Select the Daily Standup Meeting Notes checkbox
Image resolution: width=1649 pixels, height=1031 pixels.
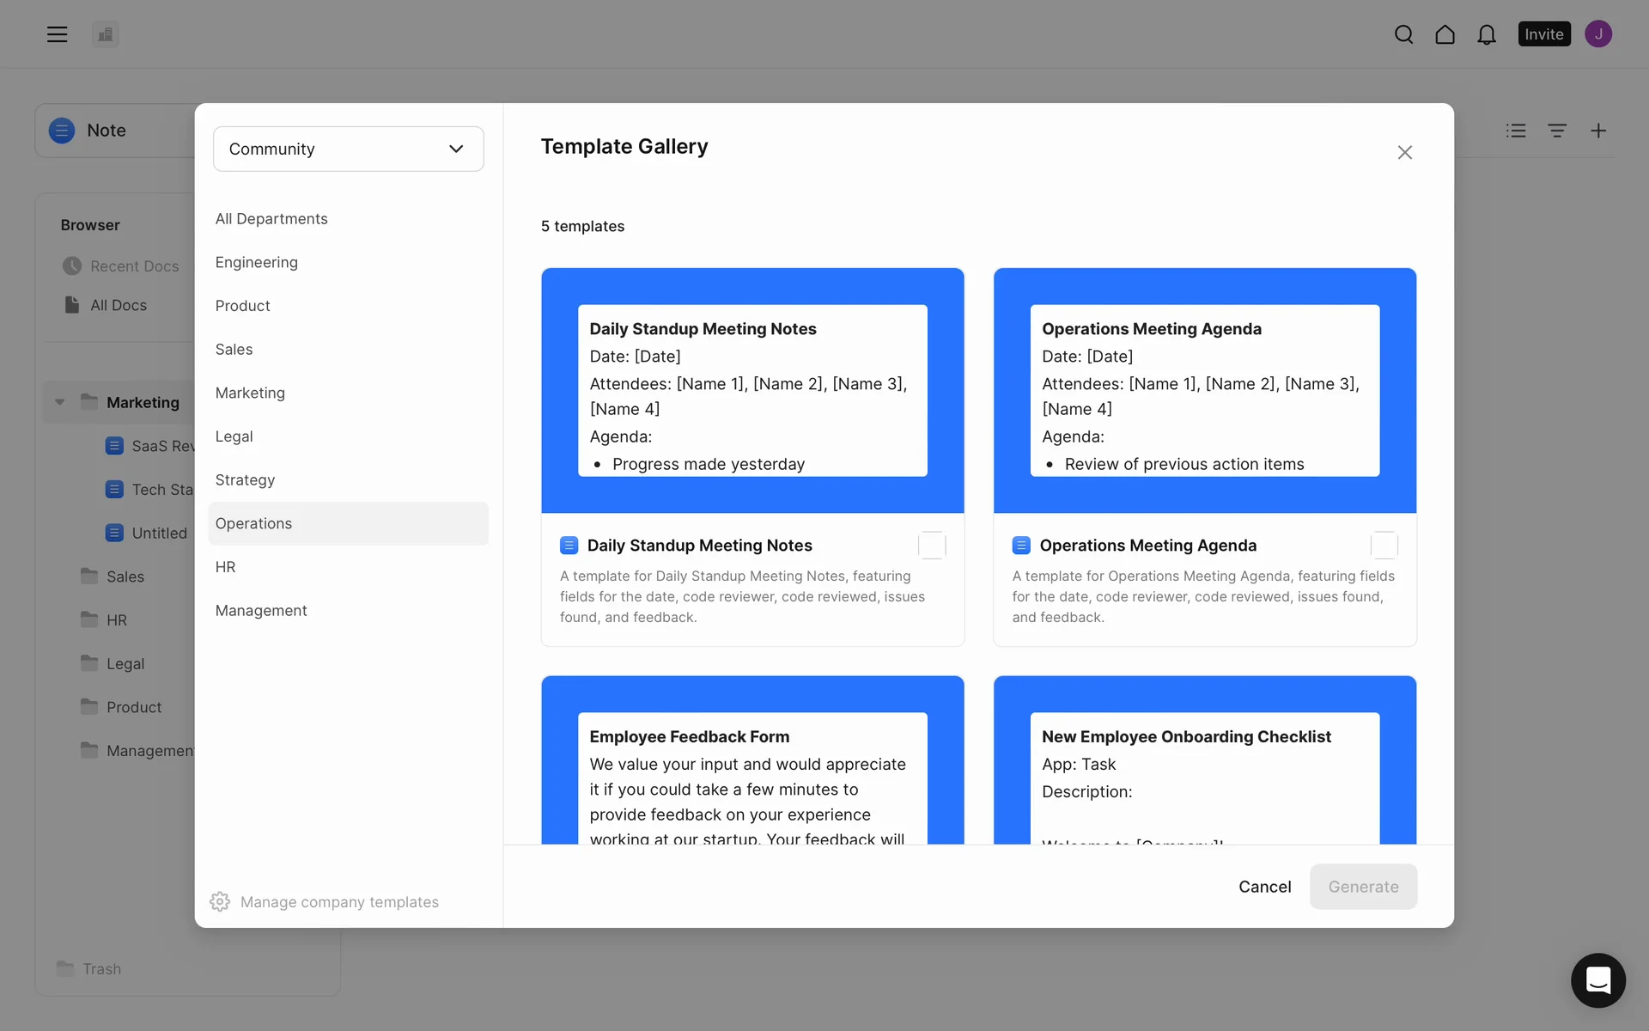[x=931, y=546]
